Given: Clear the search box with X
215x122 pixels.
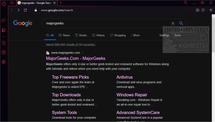Looking at the screenshot, I should coord(173,24).
